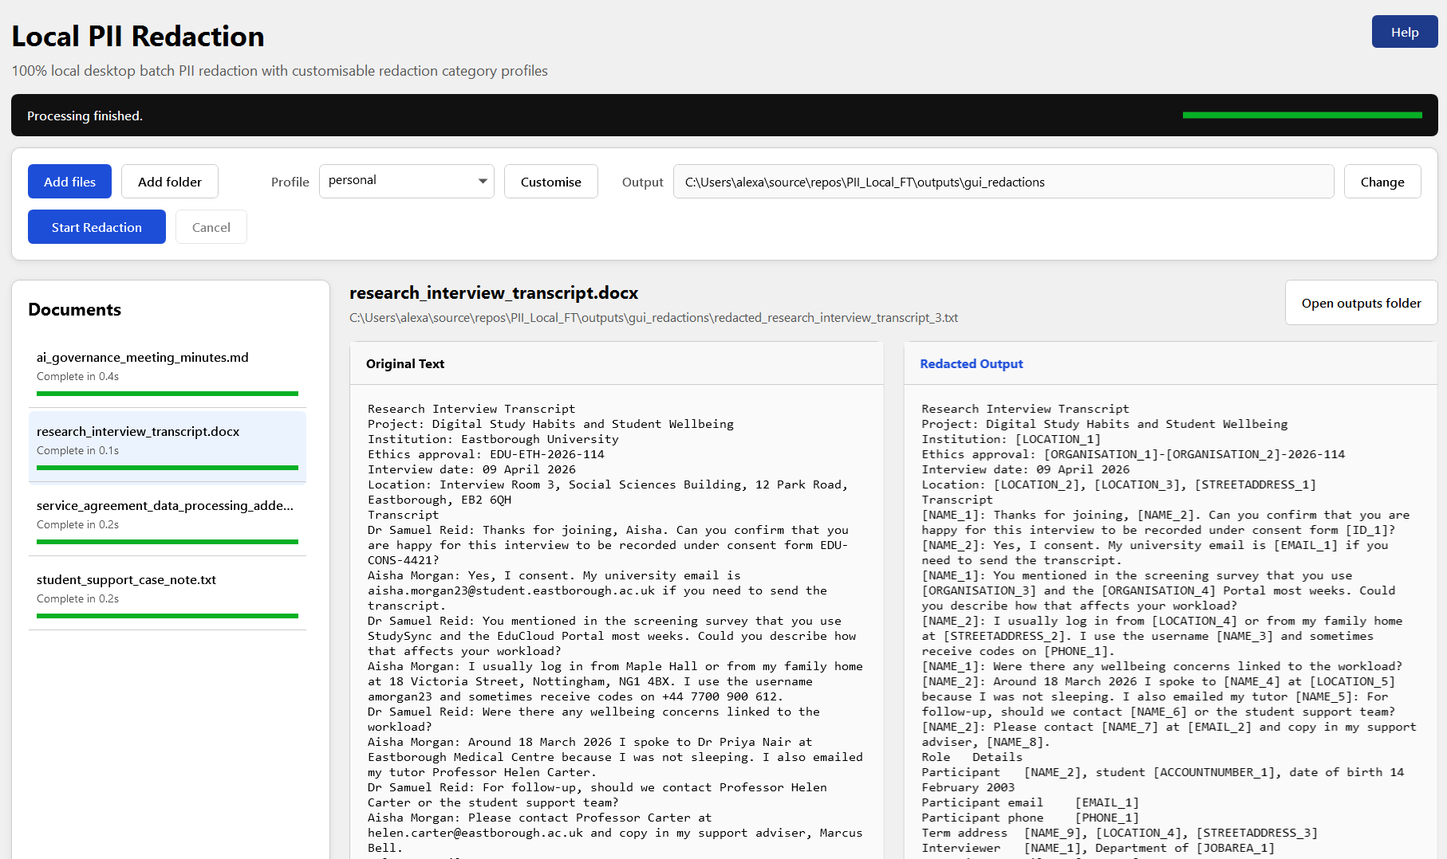The height and width of the screenshot is (859, 1447).
Task: Click the Profile dropdown arrow
Action: click(483, 181)
